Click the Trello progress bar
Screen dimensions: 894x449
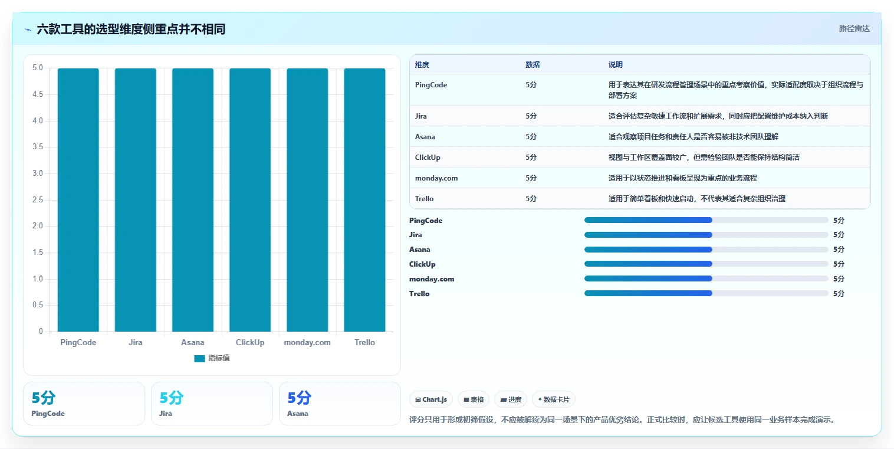(x=706, y=293)
